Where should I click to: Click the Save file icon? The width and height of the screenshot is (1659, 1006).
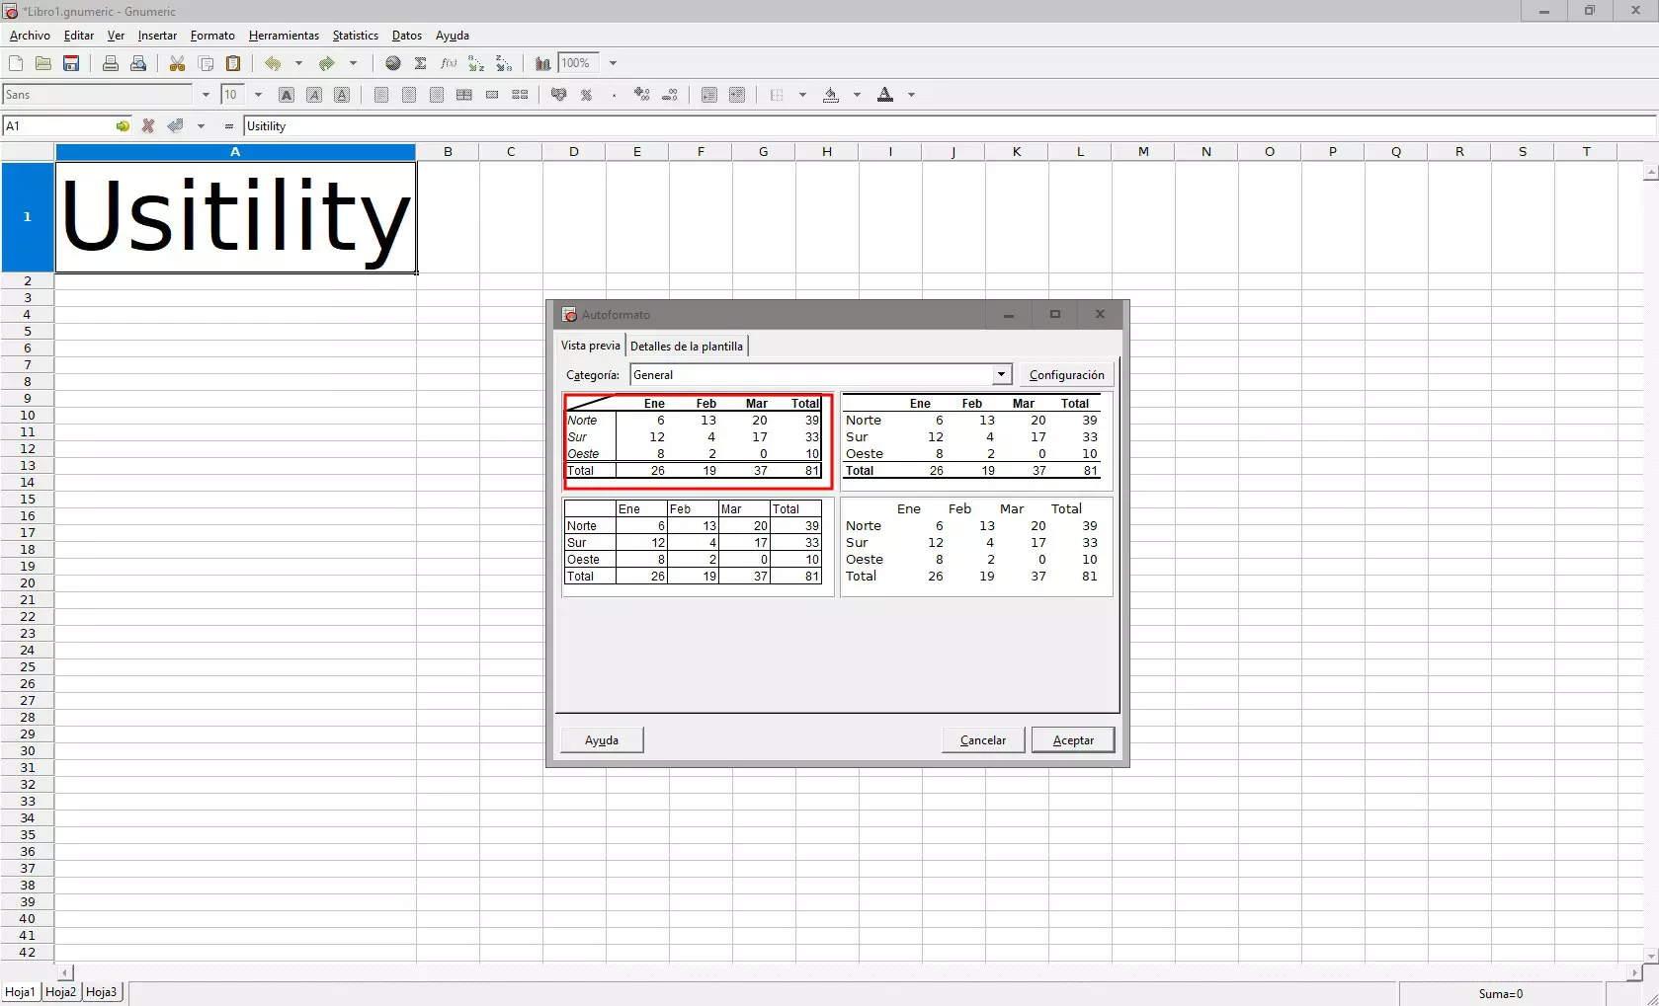(x=71, y=63)
